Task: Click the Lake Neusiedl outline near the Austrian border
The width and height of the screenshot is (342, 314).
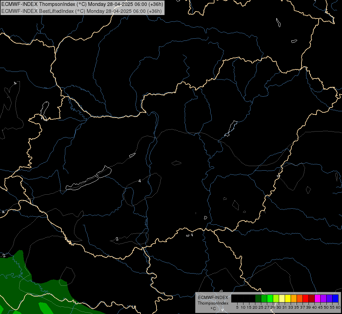Action: pyautogui.click(x=45, y=111)
